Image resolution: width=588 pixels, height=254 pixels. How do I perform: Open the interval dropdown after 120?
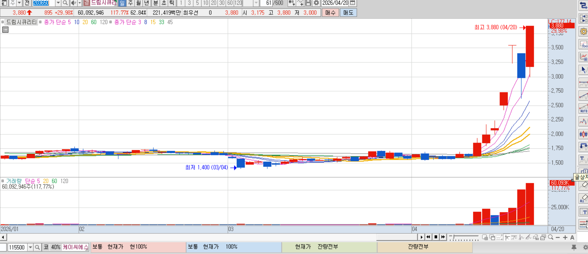[256, 3]
